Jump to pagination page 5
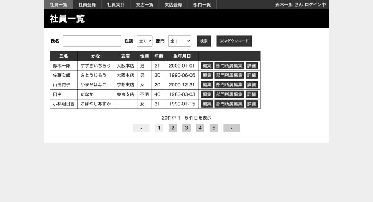373x202 pixels. (214, 128)
